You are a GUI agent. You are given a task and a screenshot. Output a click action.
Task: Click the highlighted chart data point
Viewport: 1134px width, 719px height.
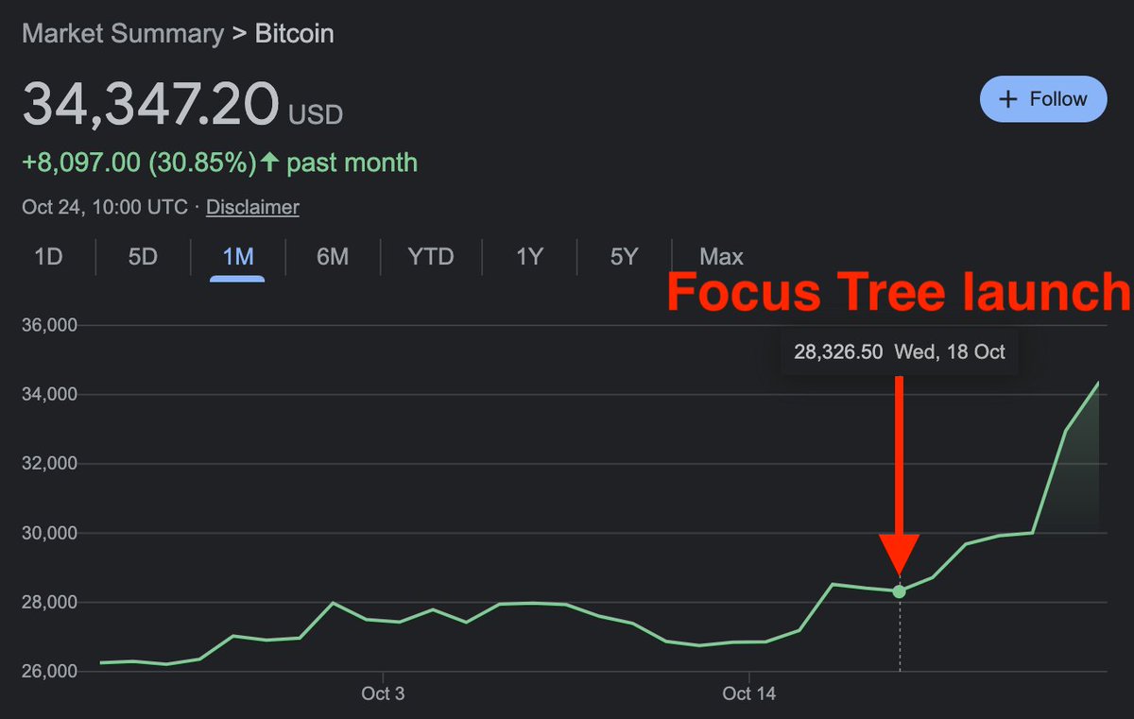coord(899,591)
